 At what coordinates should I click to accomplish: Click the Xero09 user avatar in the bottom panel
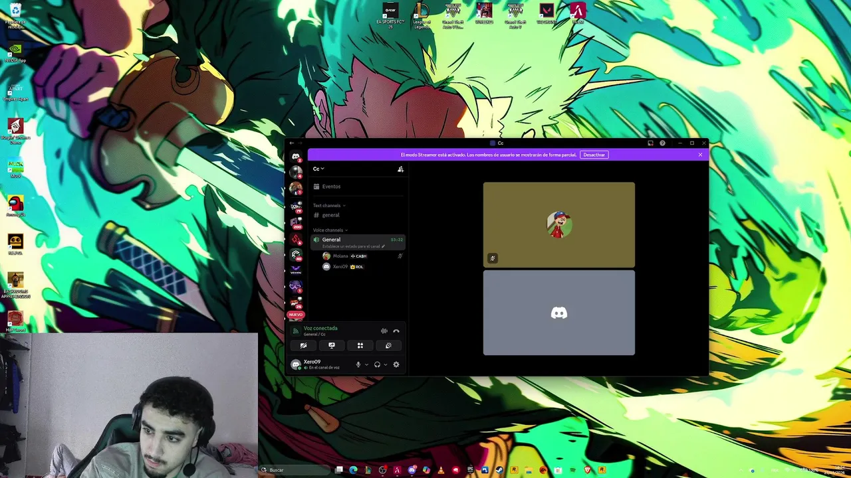(x=296, y=364)
